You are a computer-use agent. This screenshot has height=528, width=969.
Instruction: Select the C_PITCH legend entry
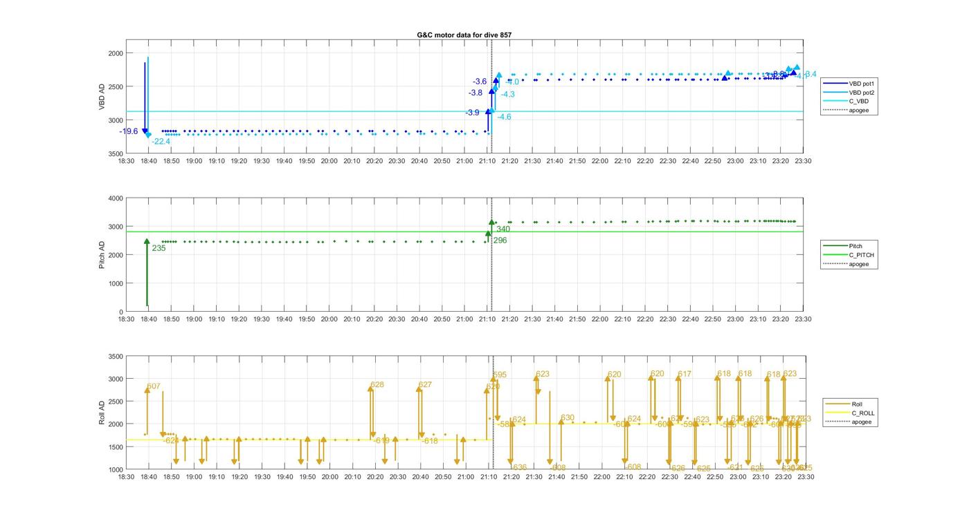849,255
